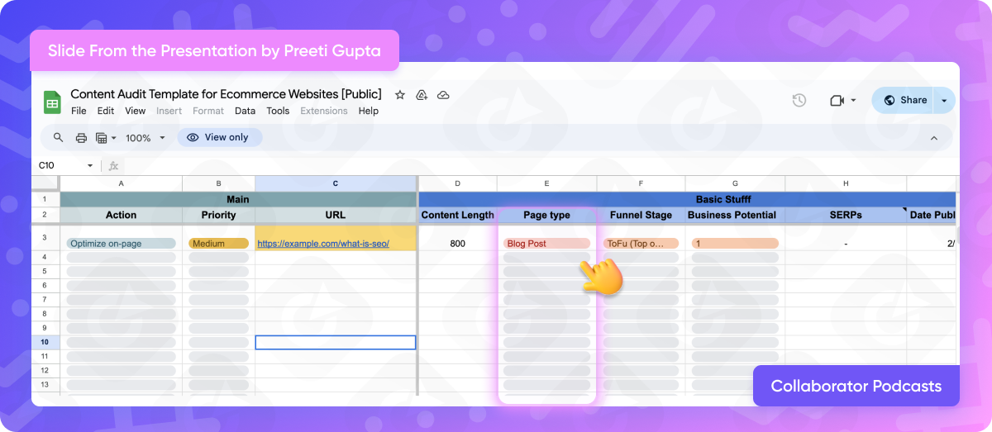The image size is (992, 432).
Task: Collapse the toolbar with the chevron
Action: pyautogui.click(x=934, y=138)
